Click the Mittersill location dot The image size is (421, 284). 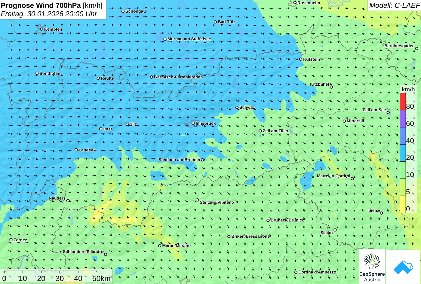pos(344,121)
